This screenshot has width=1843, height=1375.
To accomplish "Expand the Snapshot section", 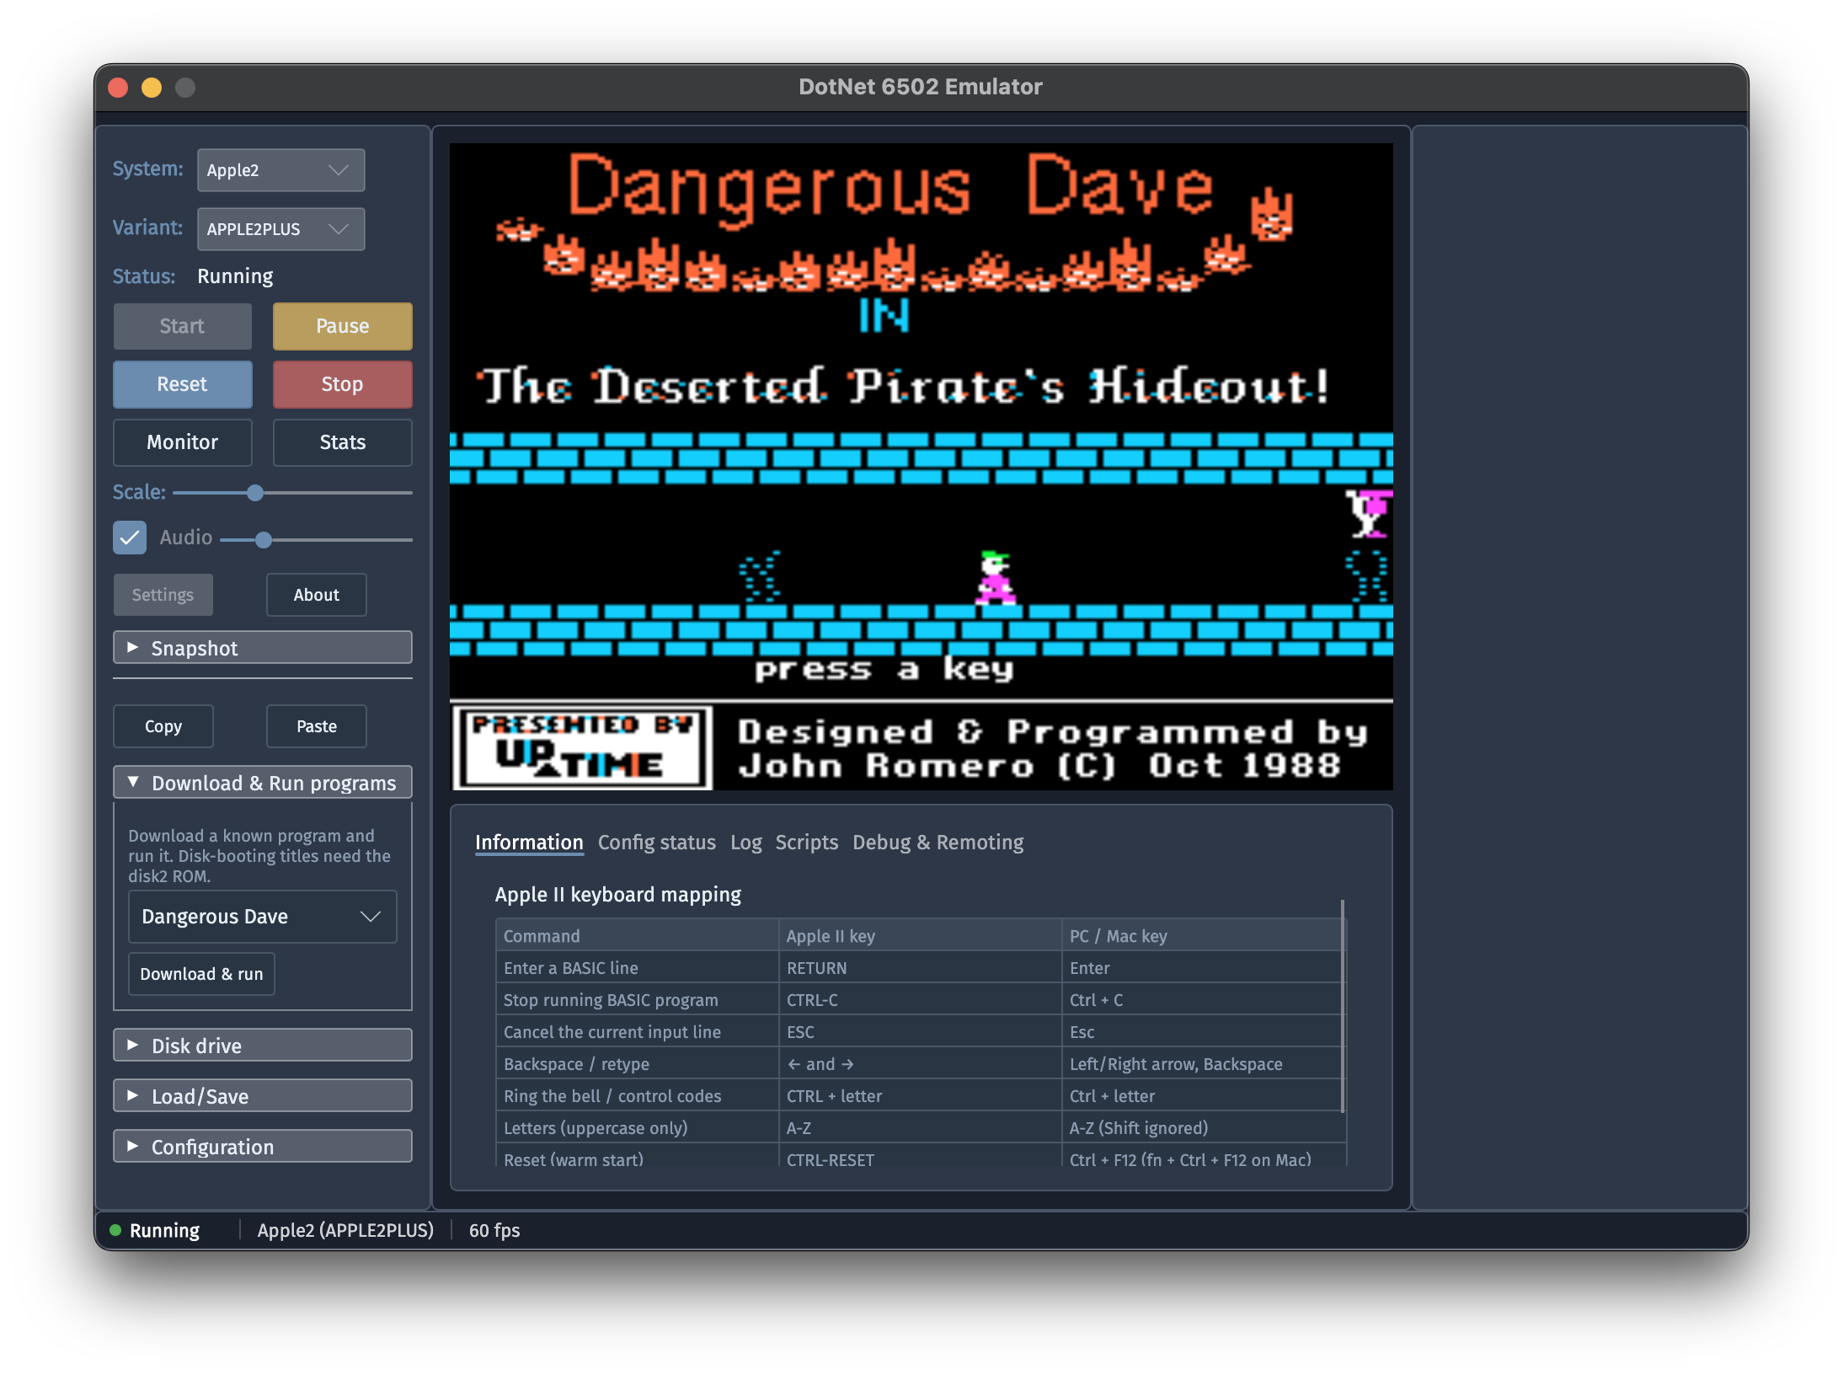I will pyautogui.click(x=262, y=648).
